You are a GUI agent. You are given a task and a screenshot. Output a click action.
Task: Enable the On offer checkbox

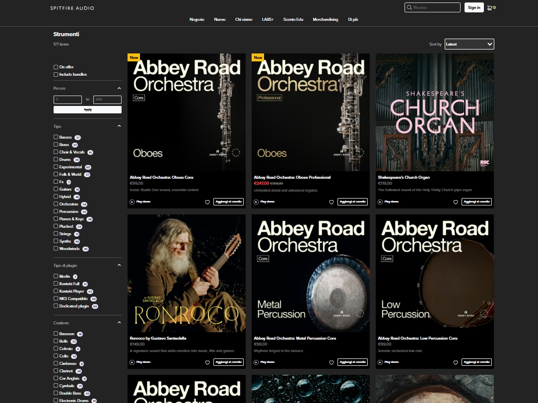pos(56,67)
